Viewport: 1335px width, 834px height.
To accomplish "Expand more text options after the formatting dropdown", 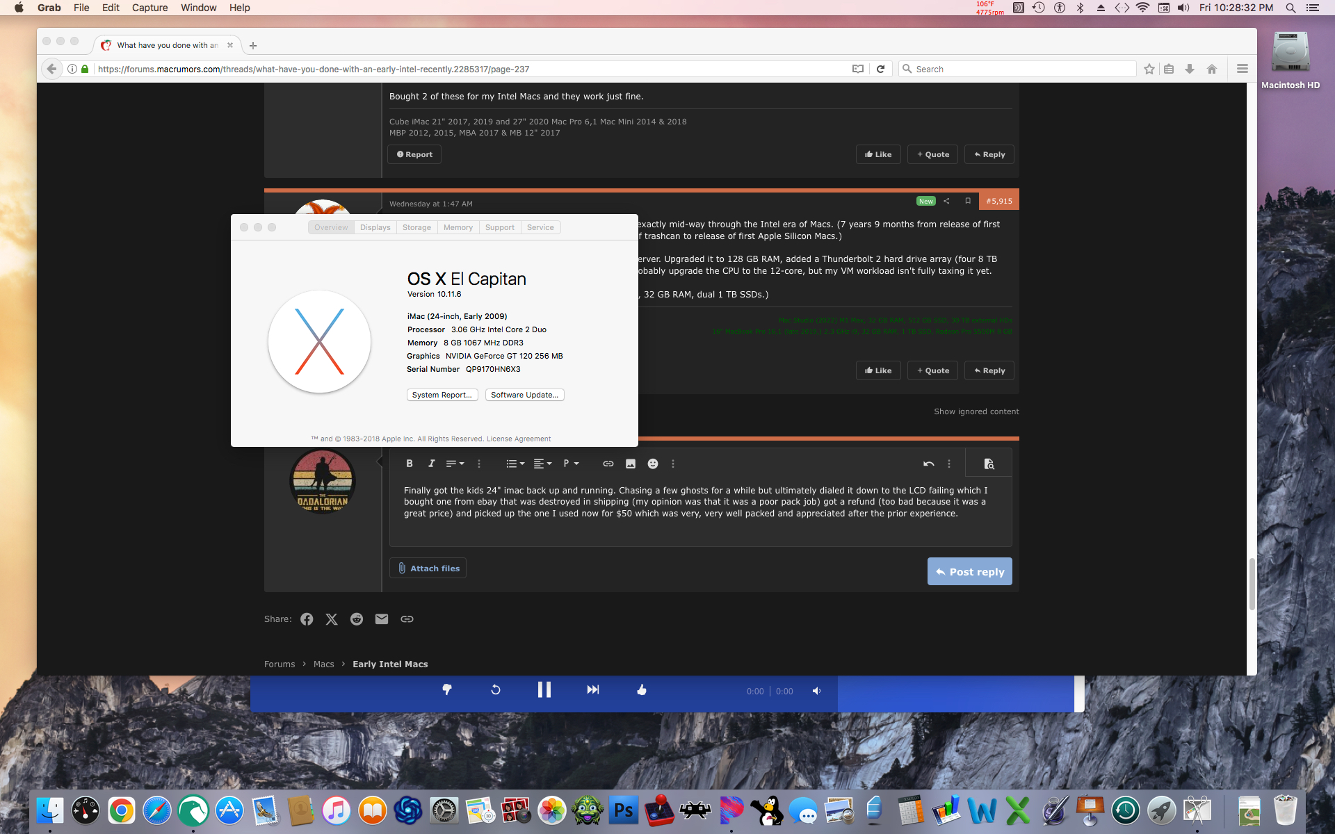I will pos(479,464).
